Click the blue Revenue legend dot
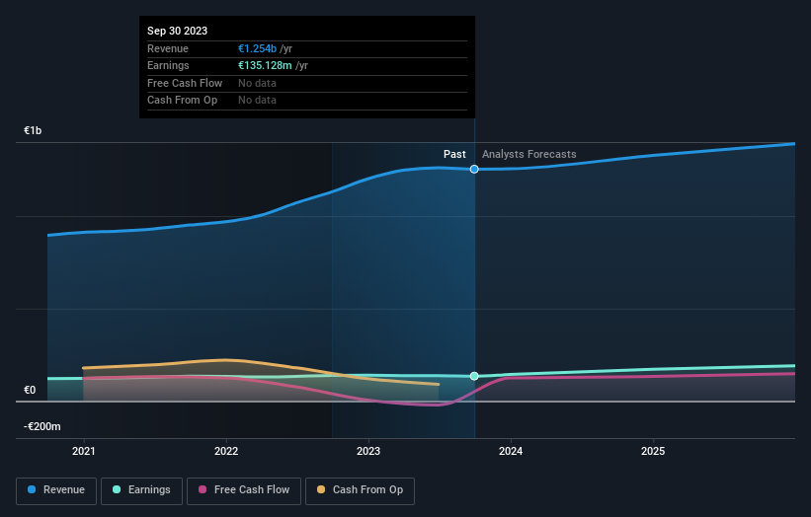The height and width of the screenshot is (517, 811). [32, 489]
